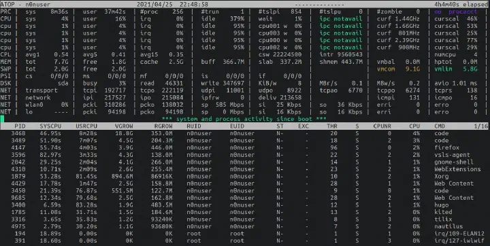Screen dimensions: 490x246
Task: Click the CPL row label
Action: click(5, 54)
